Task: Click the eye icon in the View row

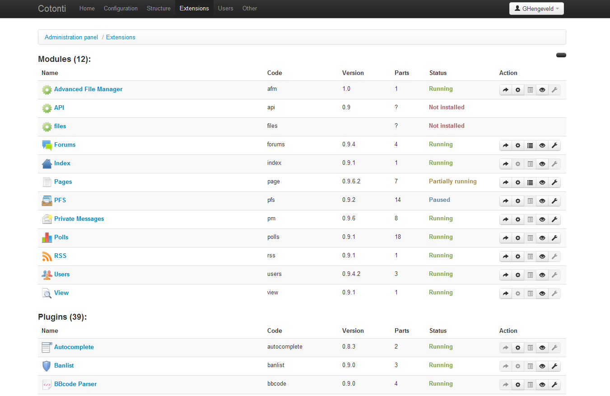Action: tap(542, 294)
